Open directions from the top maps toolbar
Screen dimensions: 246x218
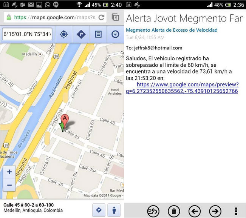click(x=81, y=34)
